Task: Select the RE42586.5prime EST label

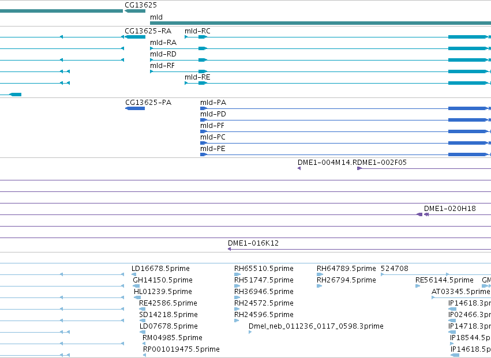Action: [x=168, y=304]
